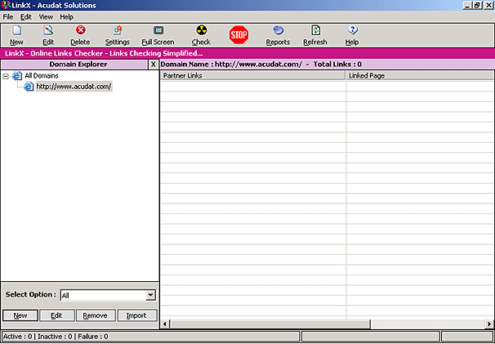Open the Help menu
Image resolution: width=495 pixels, height=344 pixels.
pyautogui.click(x=67, y=17)
